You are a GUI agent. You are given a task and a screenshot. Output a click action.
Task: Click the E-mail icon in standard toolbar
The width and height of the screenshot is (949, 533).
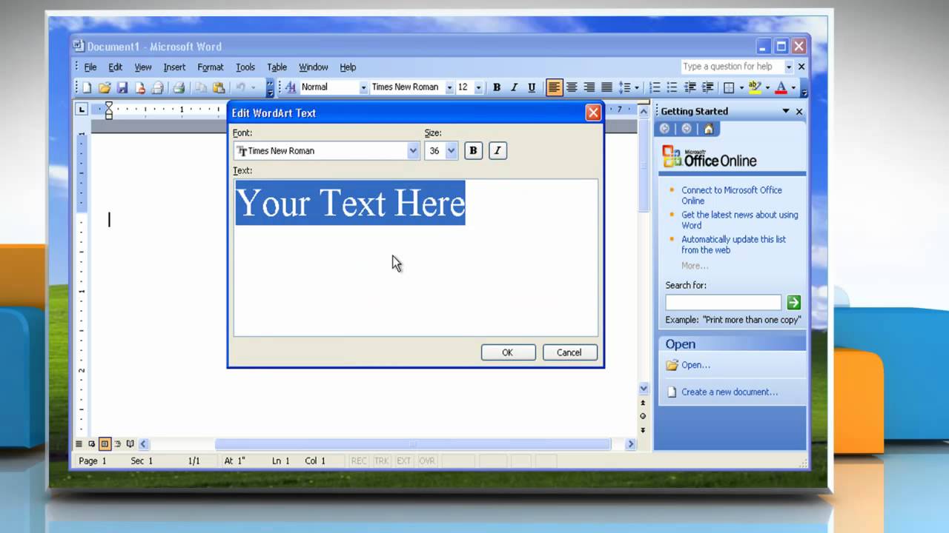[x=158, y=87]
